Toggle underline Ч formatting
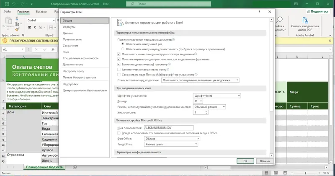 click(x=40, y=27)
